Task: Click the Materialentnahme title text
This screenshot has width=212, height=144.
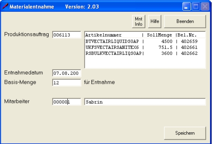Action: pos(32,7)
